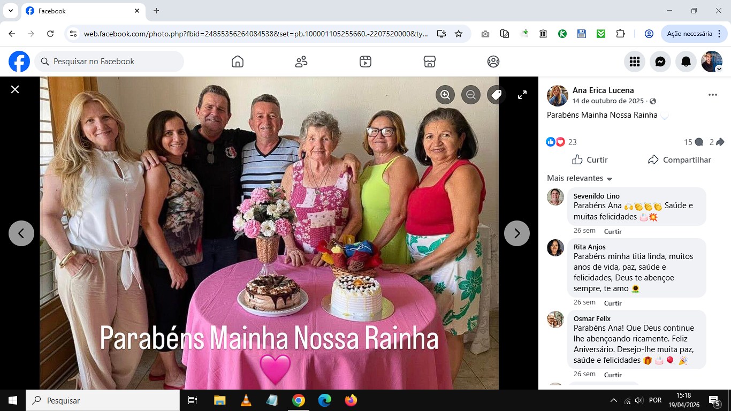Open the Reels video tab
The width and height of the screenshot is (731, 411).
pyautogui.click(x=365, y=62)
